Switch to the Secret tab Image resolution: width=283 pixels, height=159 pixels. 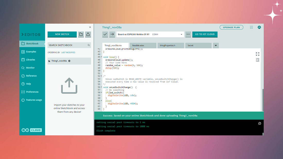[198, 46]
